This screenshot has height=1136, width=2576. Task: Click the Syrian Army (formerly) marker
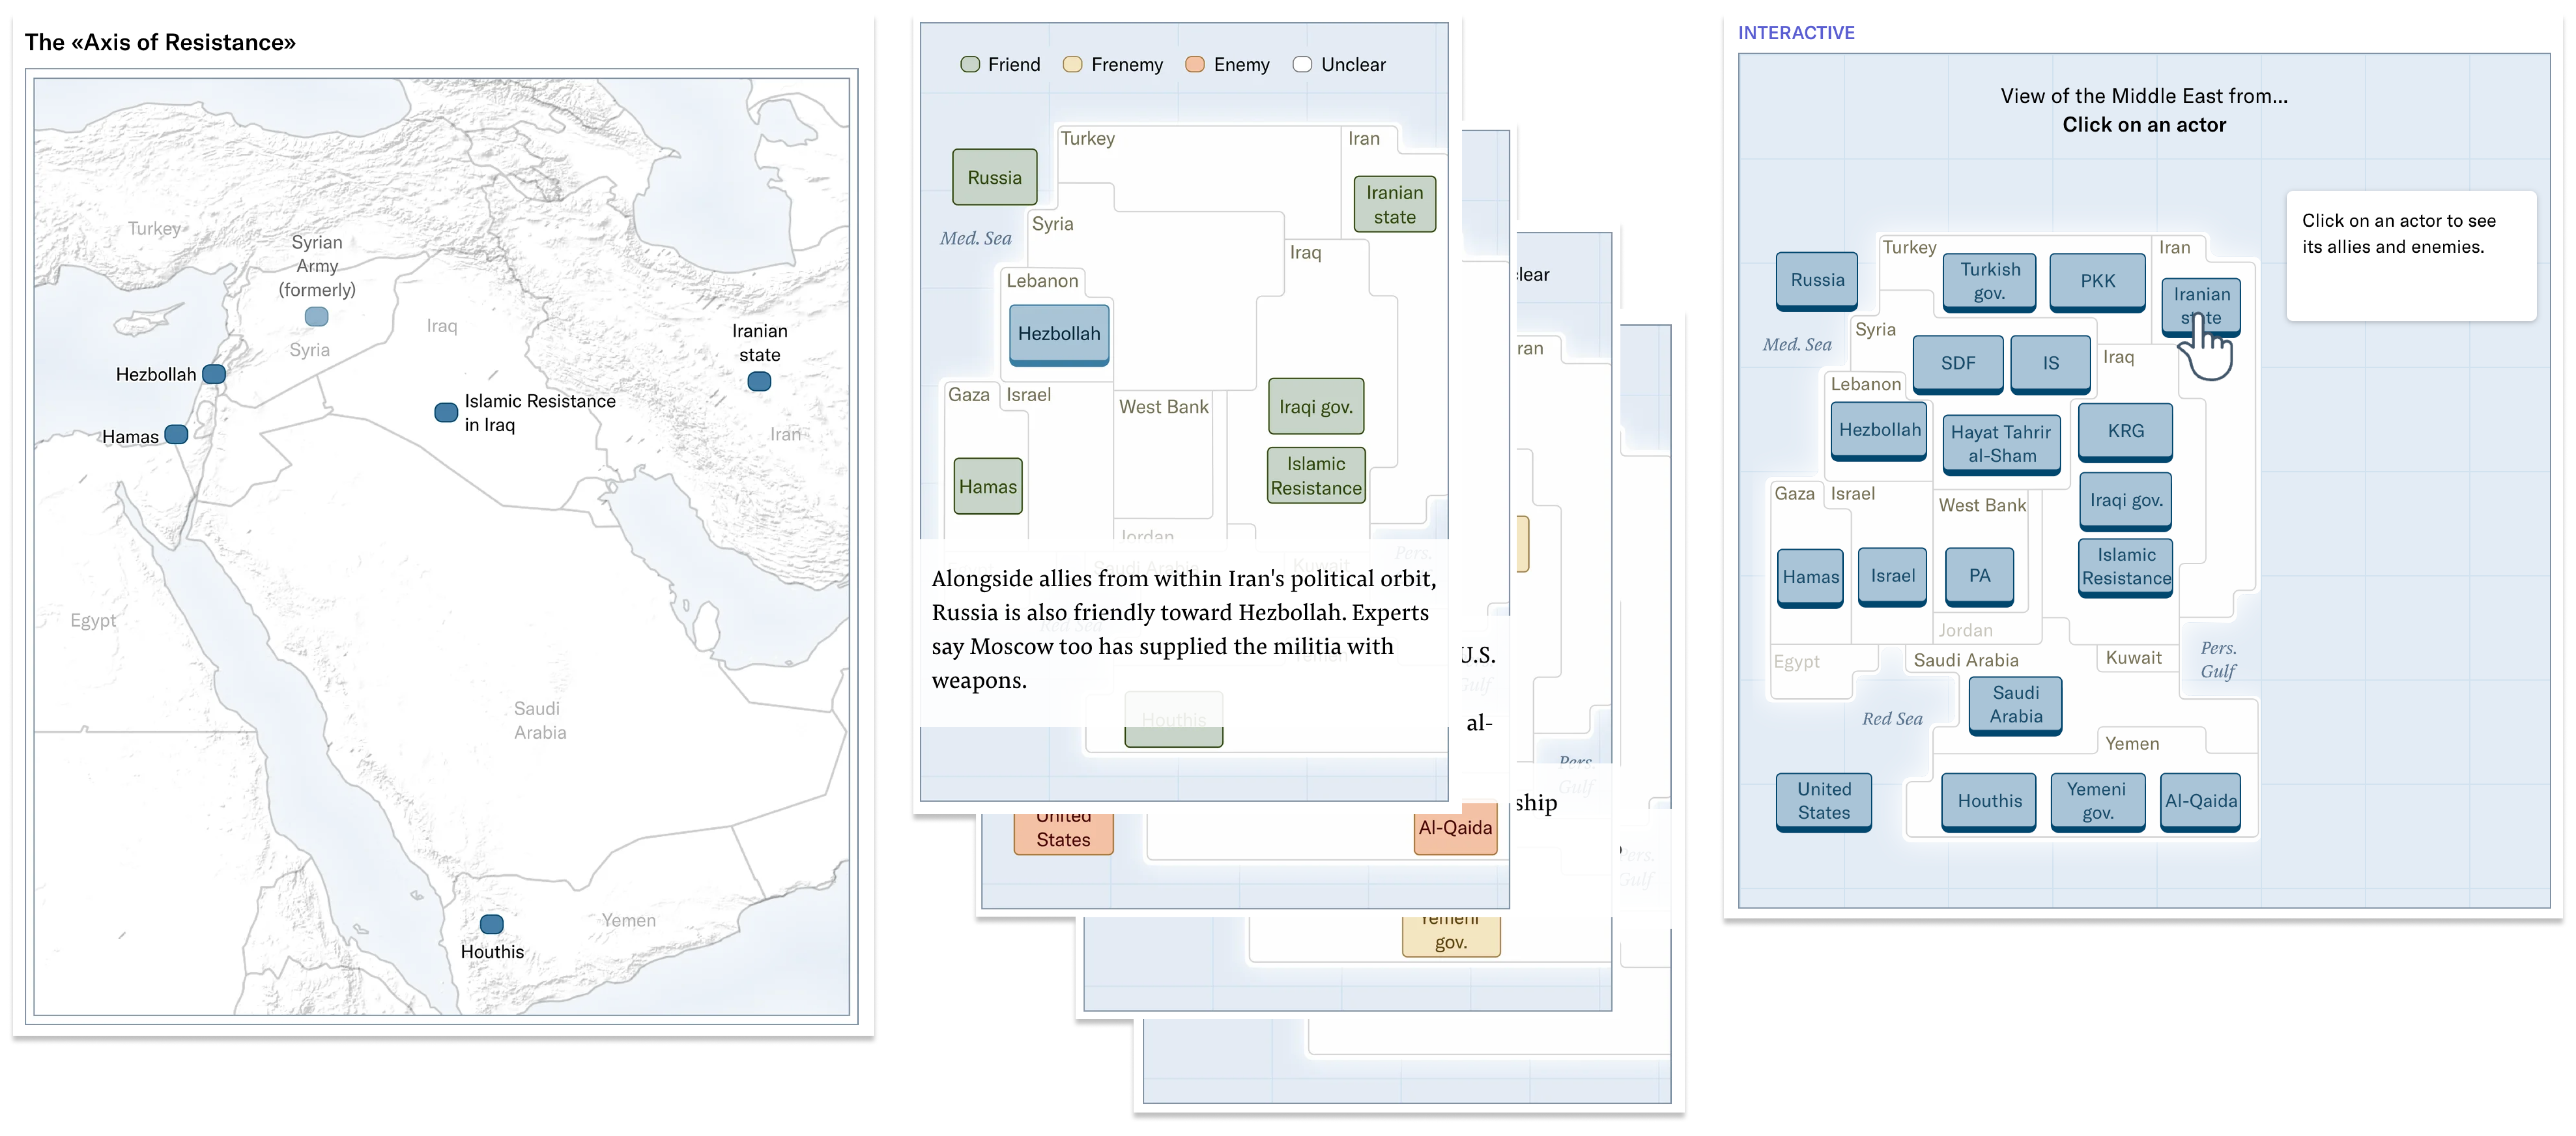click(x=316, y=316)
